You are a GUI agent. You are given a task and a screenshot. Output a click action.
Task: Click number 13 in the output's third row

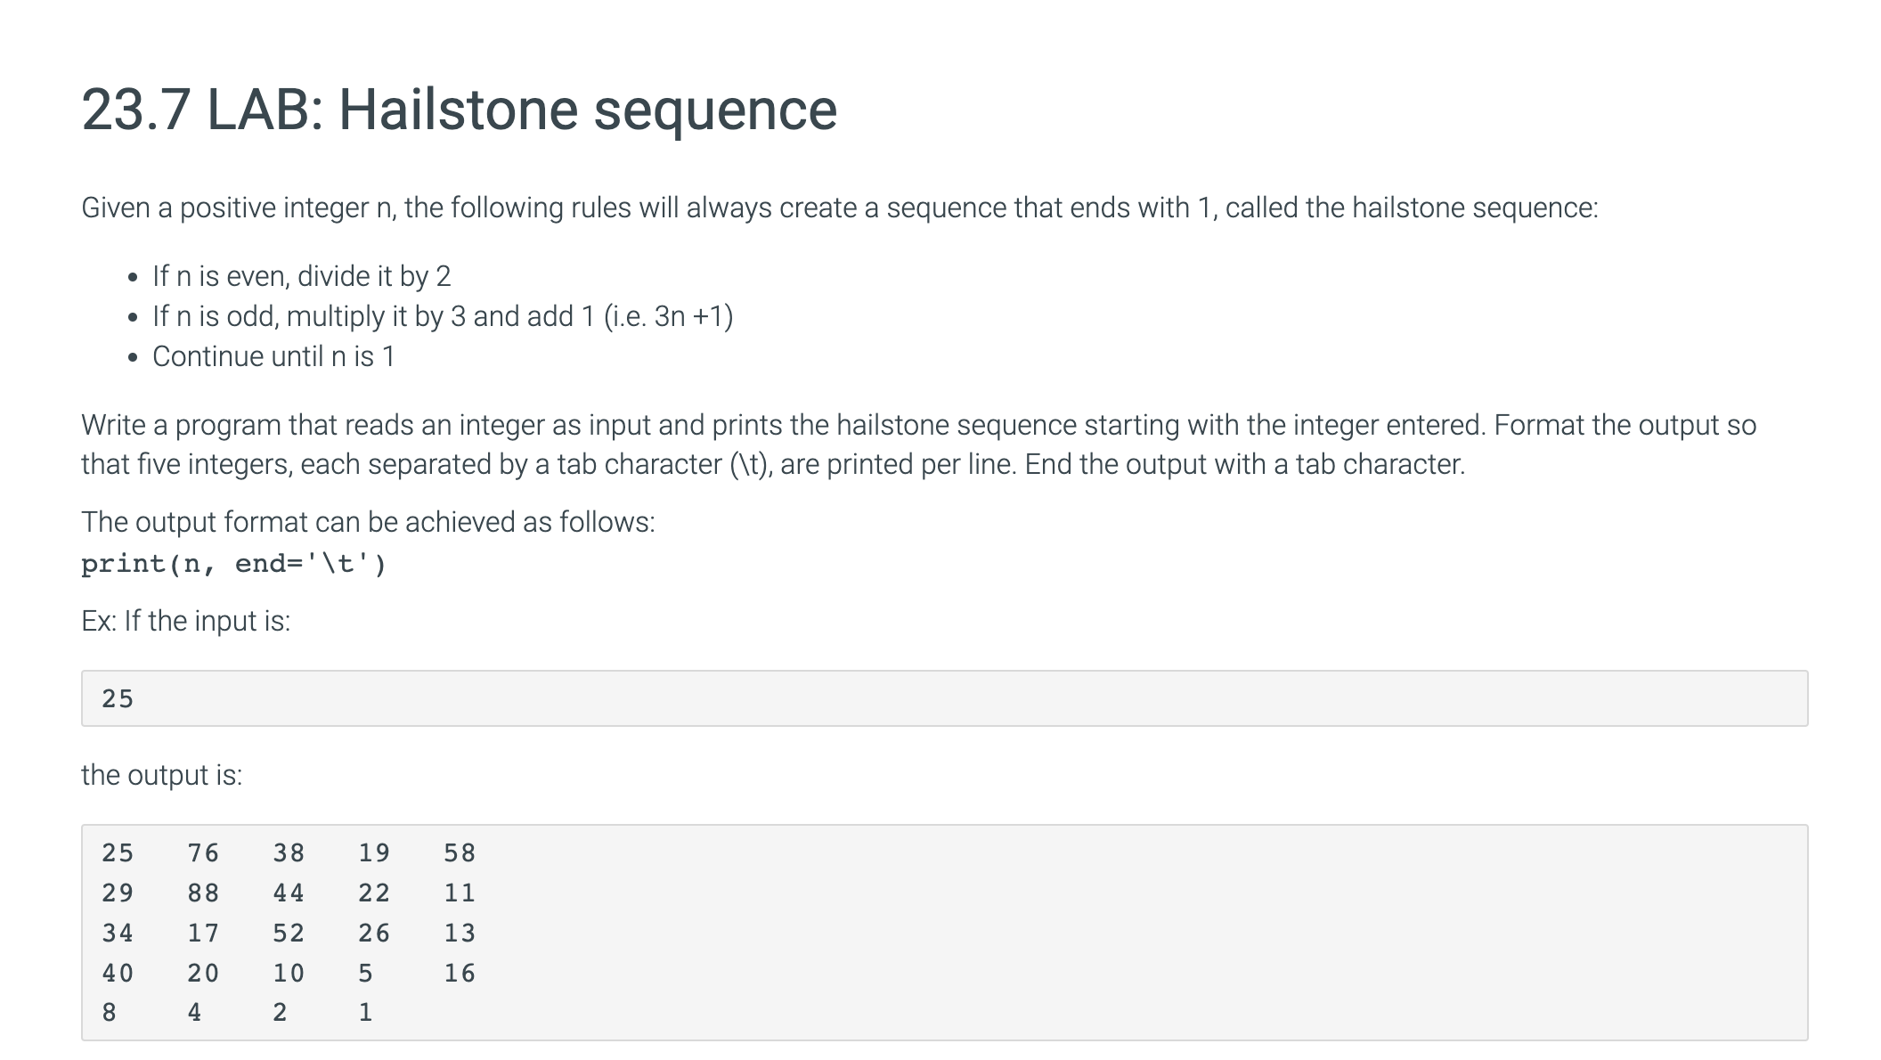click(x=460, y=934)
